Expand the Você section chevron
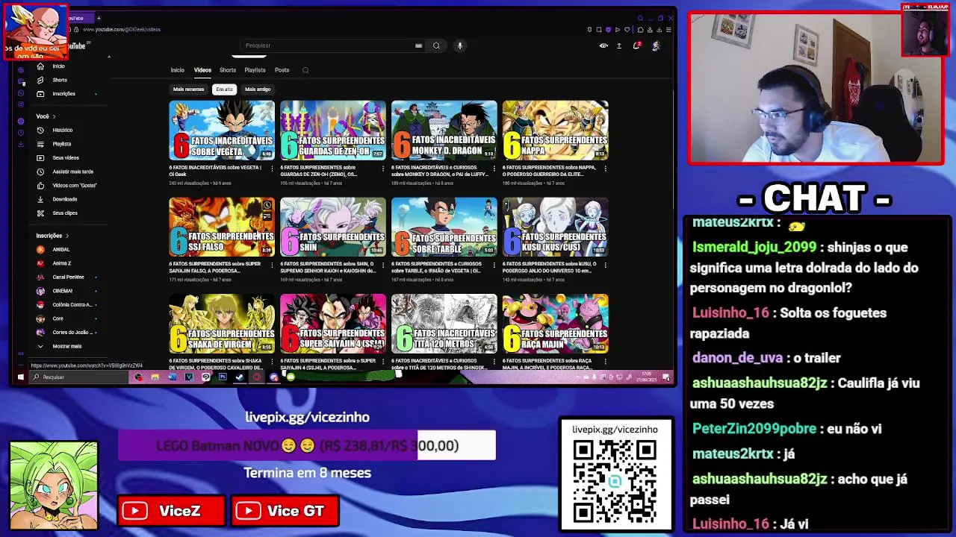This screenshot has width=956, height=537. pos(54,116)
